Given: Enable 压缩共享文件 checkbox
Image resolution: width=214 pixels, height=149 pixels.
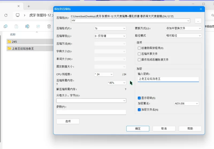Looking at the screenshot, I should click(x=139, y=54).
